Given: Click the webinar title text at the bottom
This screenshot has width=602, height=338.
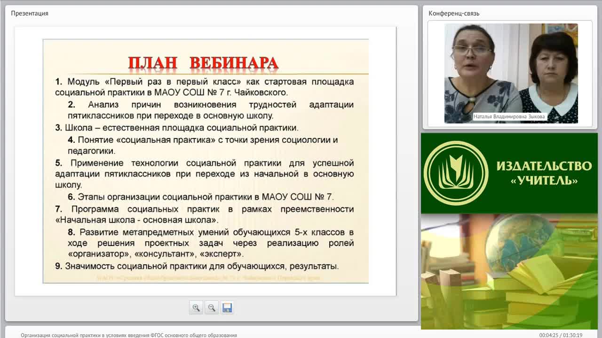Looking at the screenshot, I should tap(129, 335).
